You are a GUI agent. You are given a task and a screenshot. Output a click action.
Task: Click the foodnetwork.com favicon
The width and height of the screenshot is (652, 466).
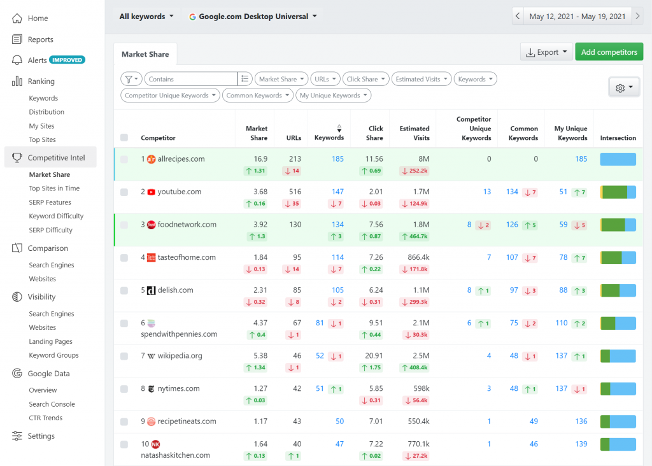(x=152, y=225)
